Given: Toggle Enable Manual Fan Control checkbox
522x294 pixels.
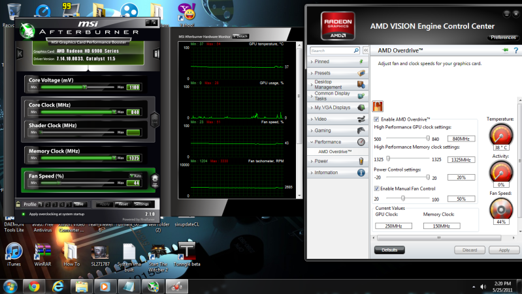Looking at the screenshot, I should [376, 188].
